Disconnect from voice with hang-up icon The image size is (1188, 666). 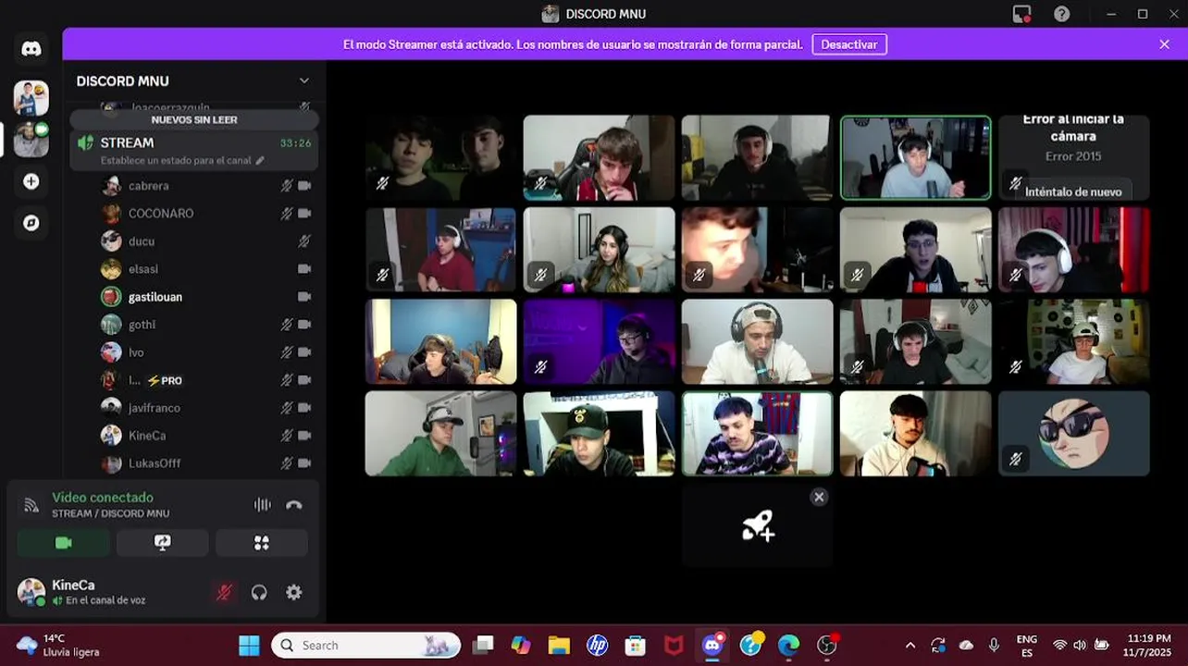click(x=294, y=505)
